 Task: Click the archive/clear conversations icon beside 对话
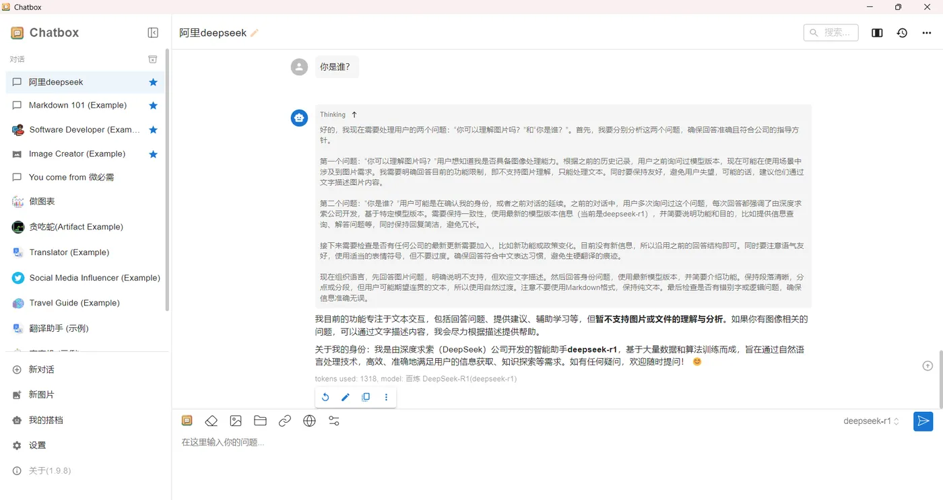coord(153,59)
